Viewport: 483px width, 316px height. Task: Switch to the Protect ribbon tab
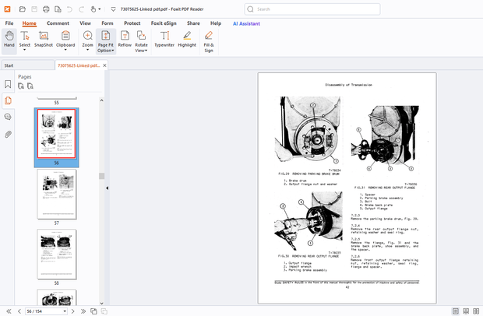click(132, 23)
